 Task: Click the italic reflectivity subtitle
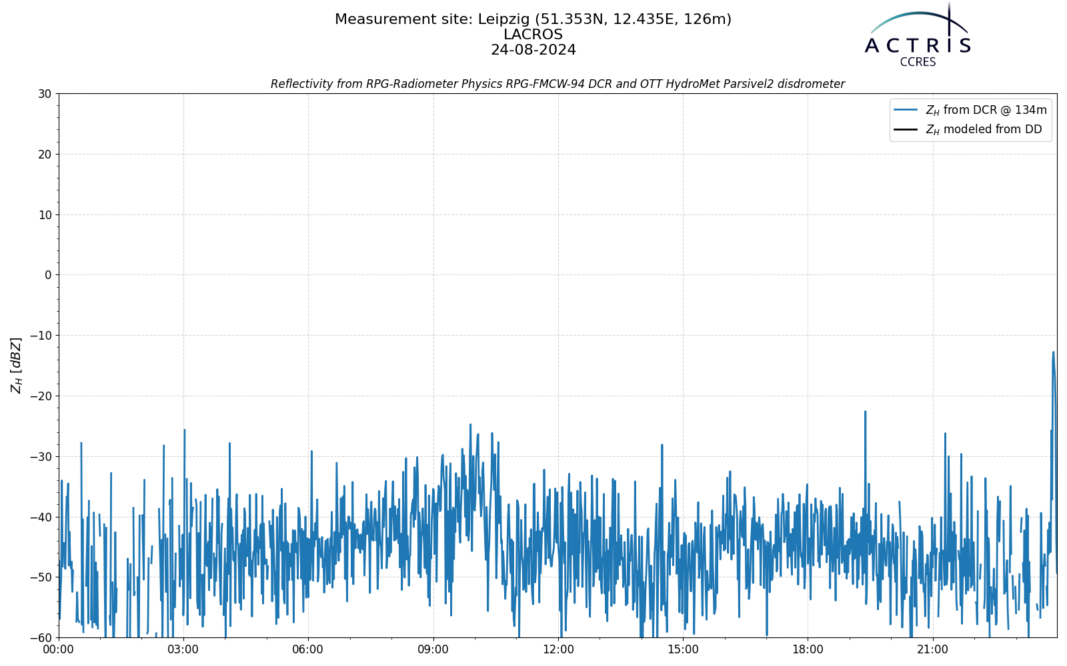(558, 84)
